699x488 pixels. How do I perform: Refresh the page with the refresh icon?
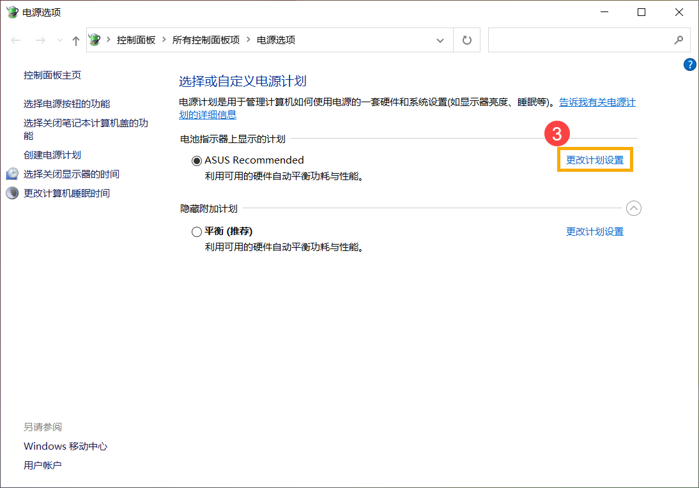(466, 40)
